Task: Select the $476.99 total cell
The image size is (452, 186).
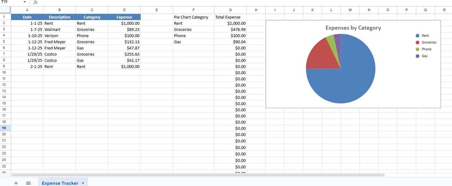Action: pos(230,29)
